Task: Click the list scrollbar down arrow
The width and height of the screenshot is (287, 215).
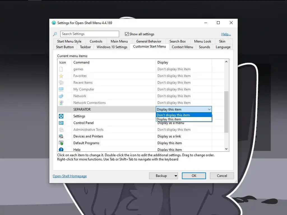Action: [x=226, y=149]
